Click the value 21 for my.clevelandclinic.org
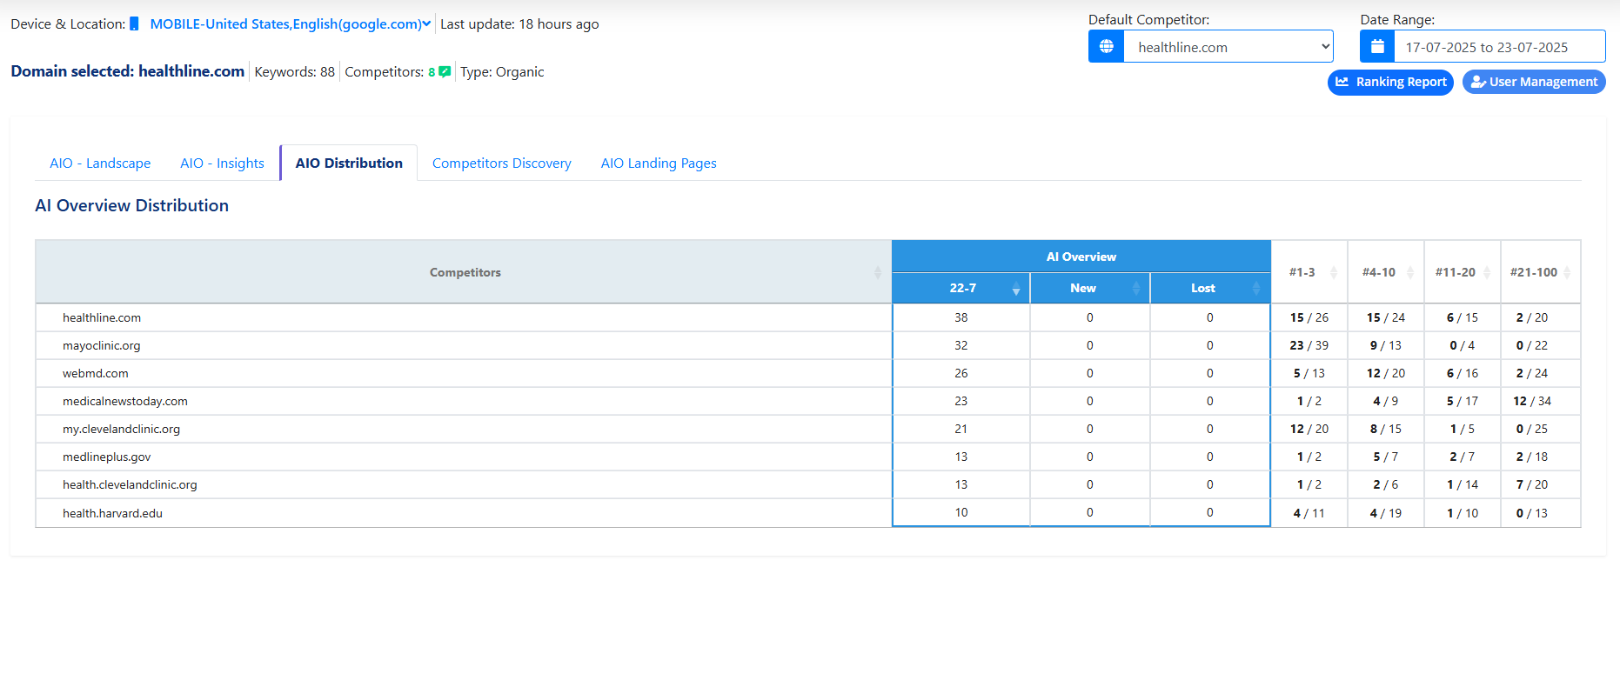Viewport: 1620px width, 687px height. pos(961,429)
